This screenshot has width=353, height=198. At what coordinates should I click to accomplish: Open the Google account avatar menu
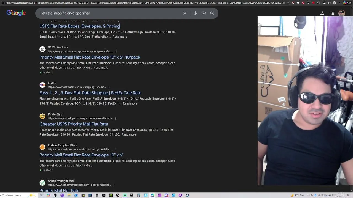pyautogui.click(x=342, y=13)
